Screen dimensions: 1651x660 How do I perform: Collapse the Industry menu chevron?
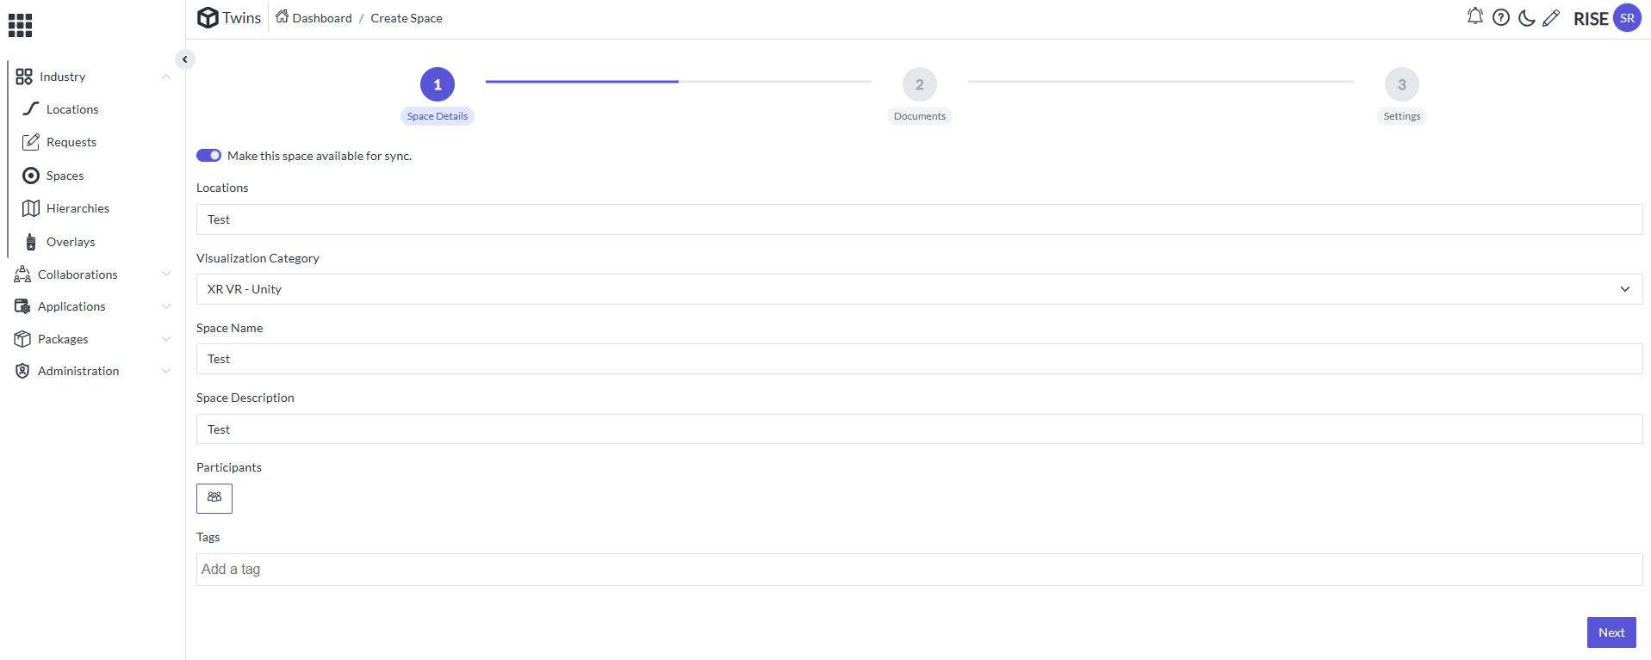point(166,77)
